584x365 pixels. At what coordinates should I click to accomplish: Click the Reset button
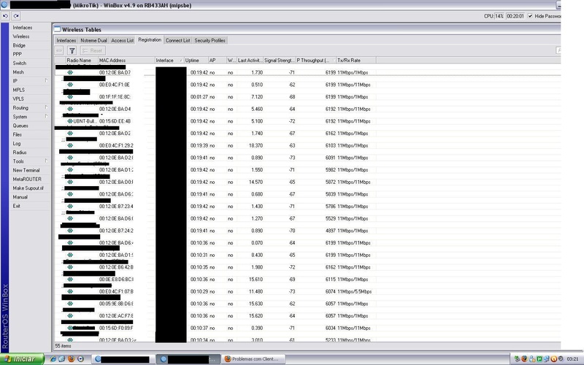tap(93, 50)
